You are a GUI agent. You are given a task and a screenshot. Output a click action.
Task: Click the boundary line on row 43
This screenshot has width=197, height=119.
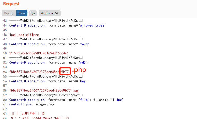point(46,21)
